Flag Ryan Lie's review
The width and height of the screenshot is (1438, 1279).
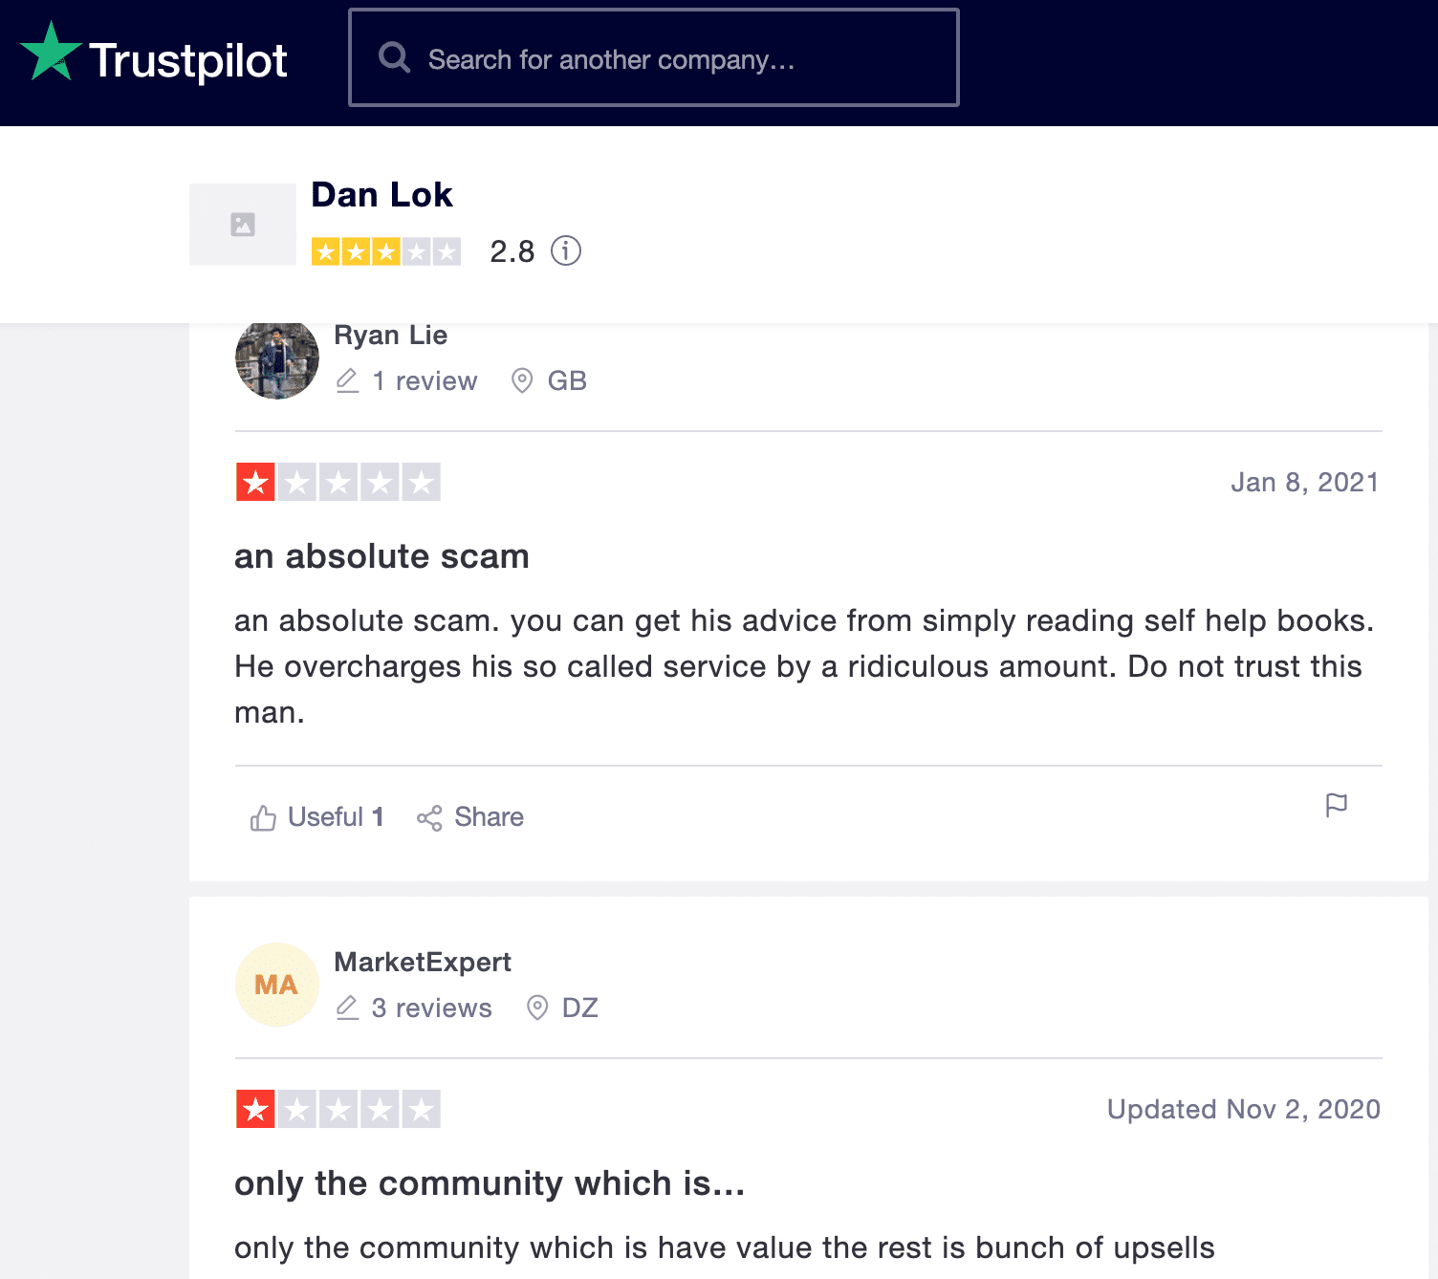click(1337, 806)
